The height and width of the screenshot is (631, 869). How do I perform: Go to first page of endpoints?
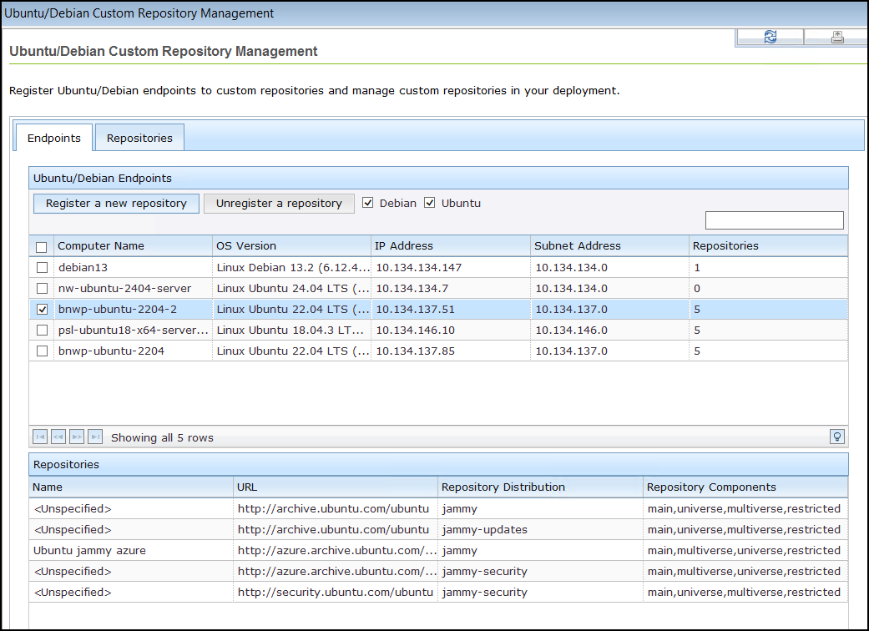40,437
